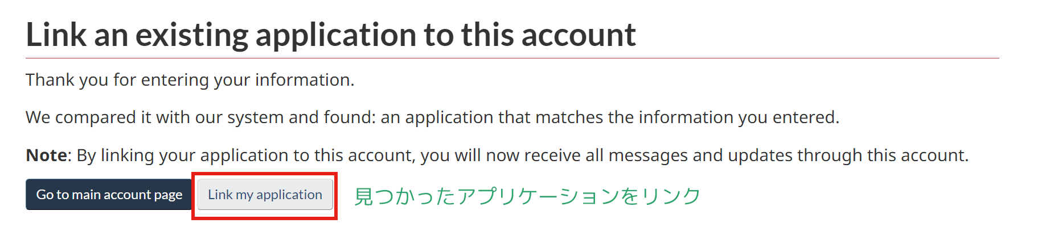This screenshot has height=240, width=1054.
Task: Click the red highlight border around the link button
Action: (x=265, y=174)
